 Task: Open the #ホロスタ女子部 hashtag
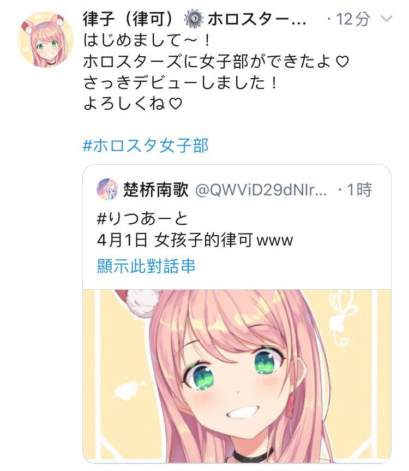pos(146,145)
